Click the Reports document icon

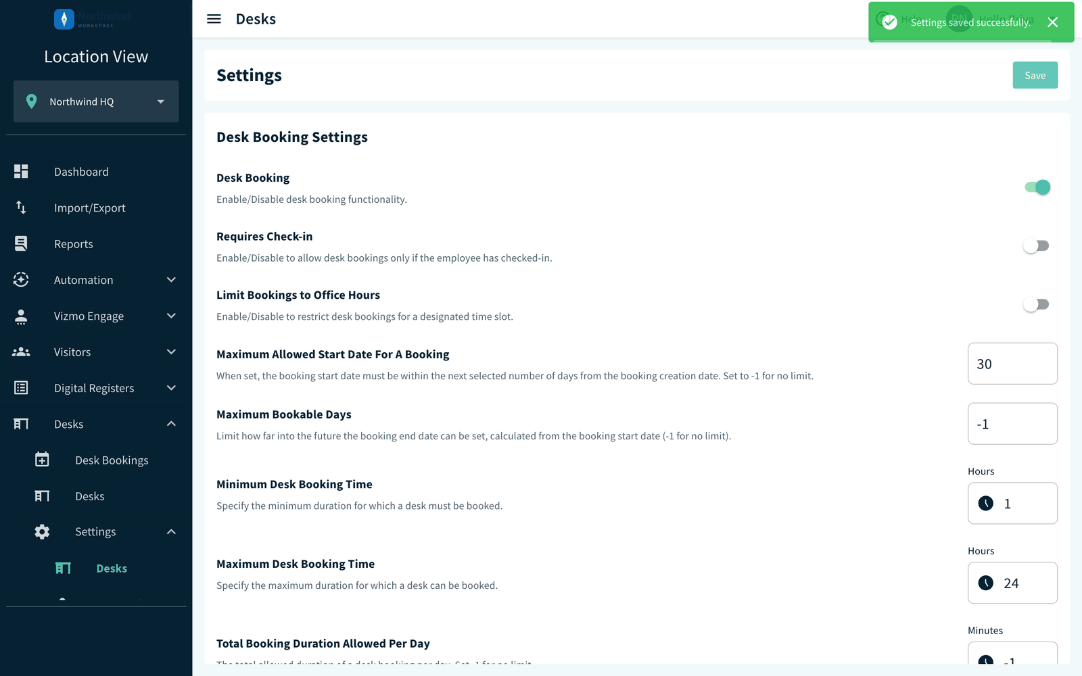tap(21, 243)
